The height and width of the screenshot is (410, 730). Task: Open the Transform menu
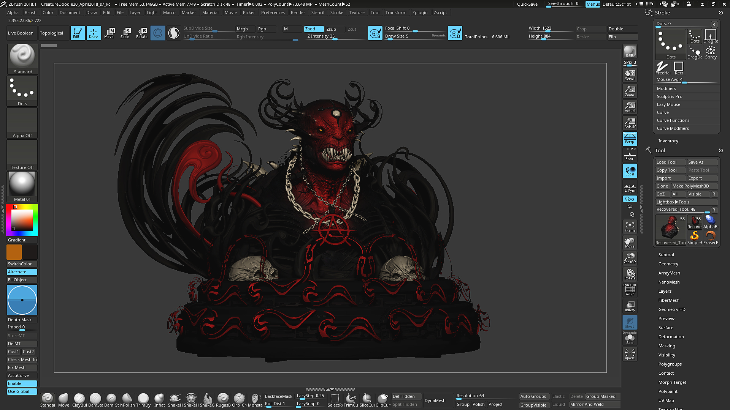pyautogui.click(x=395, y=13)
